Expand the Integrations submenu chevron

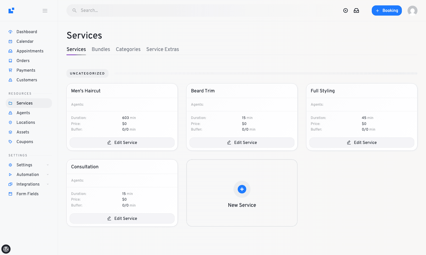point(48,184)
